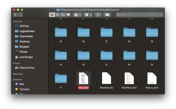Click the Konumlar section header
Image resolution: width=176 pixels, height=109 pixels.
tap(18, 74)
